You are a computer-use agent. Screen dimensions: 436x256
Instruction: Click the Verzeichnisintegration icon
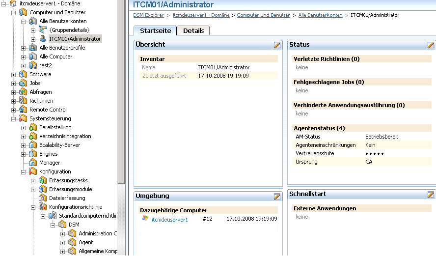(x=33, y=136)
